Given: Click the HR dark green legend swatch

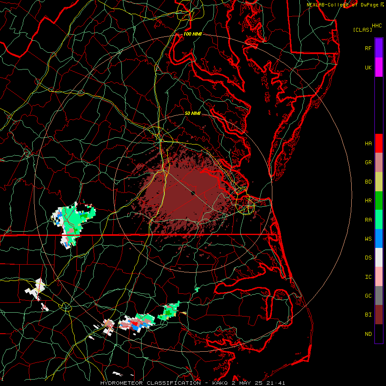Looking at the screenshot, I should (x=379, y=201).
